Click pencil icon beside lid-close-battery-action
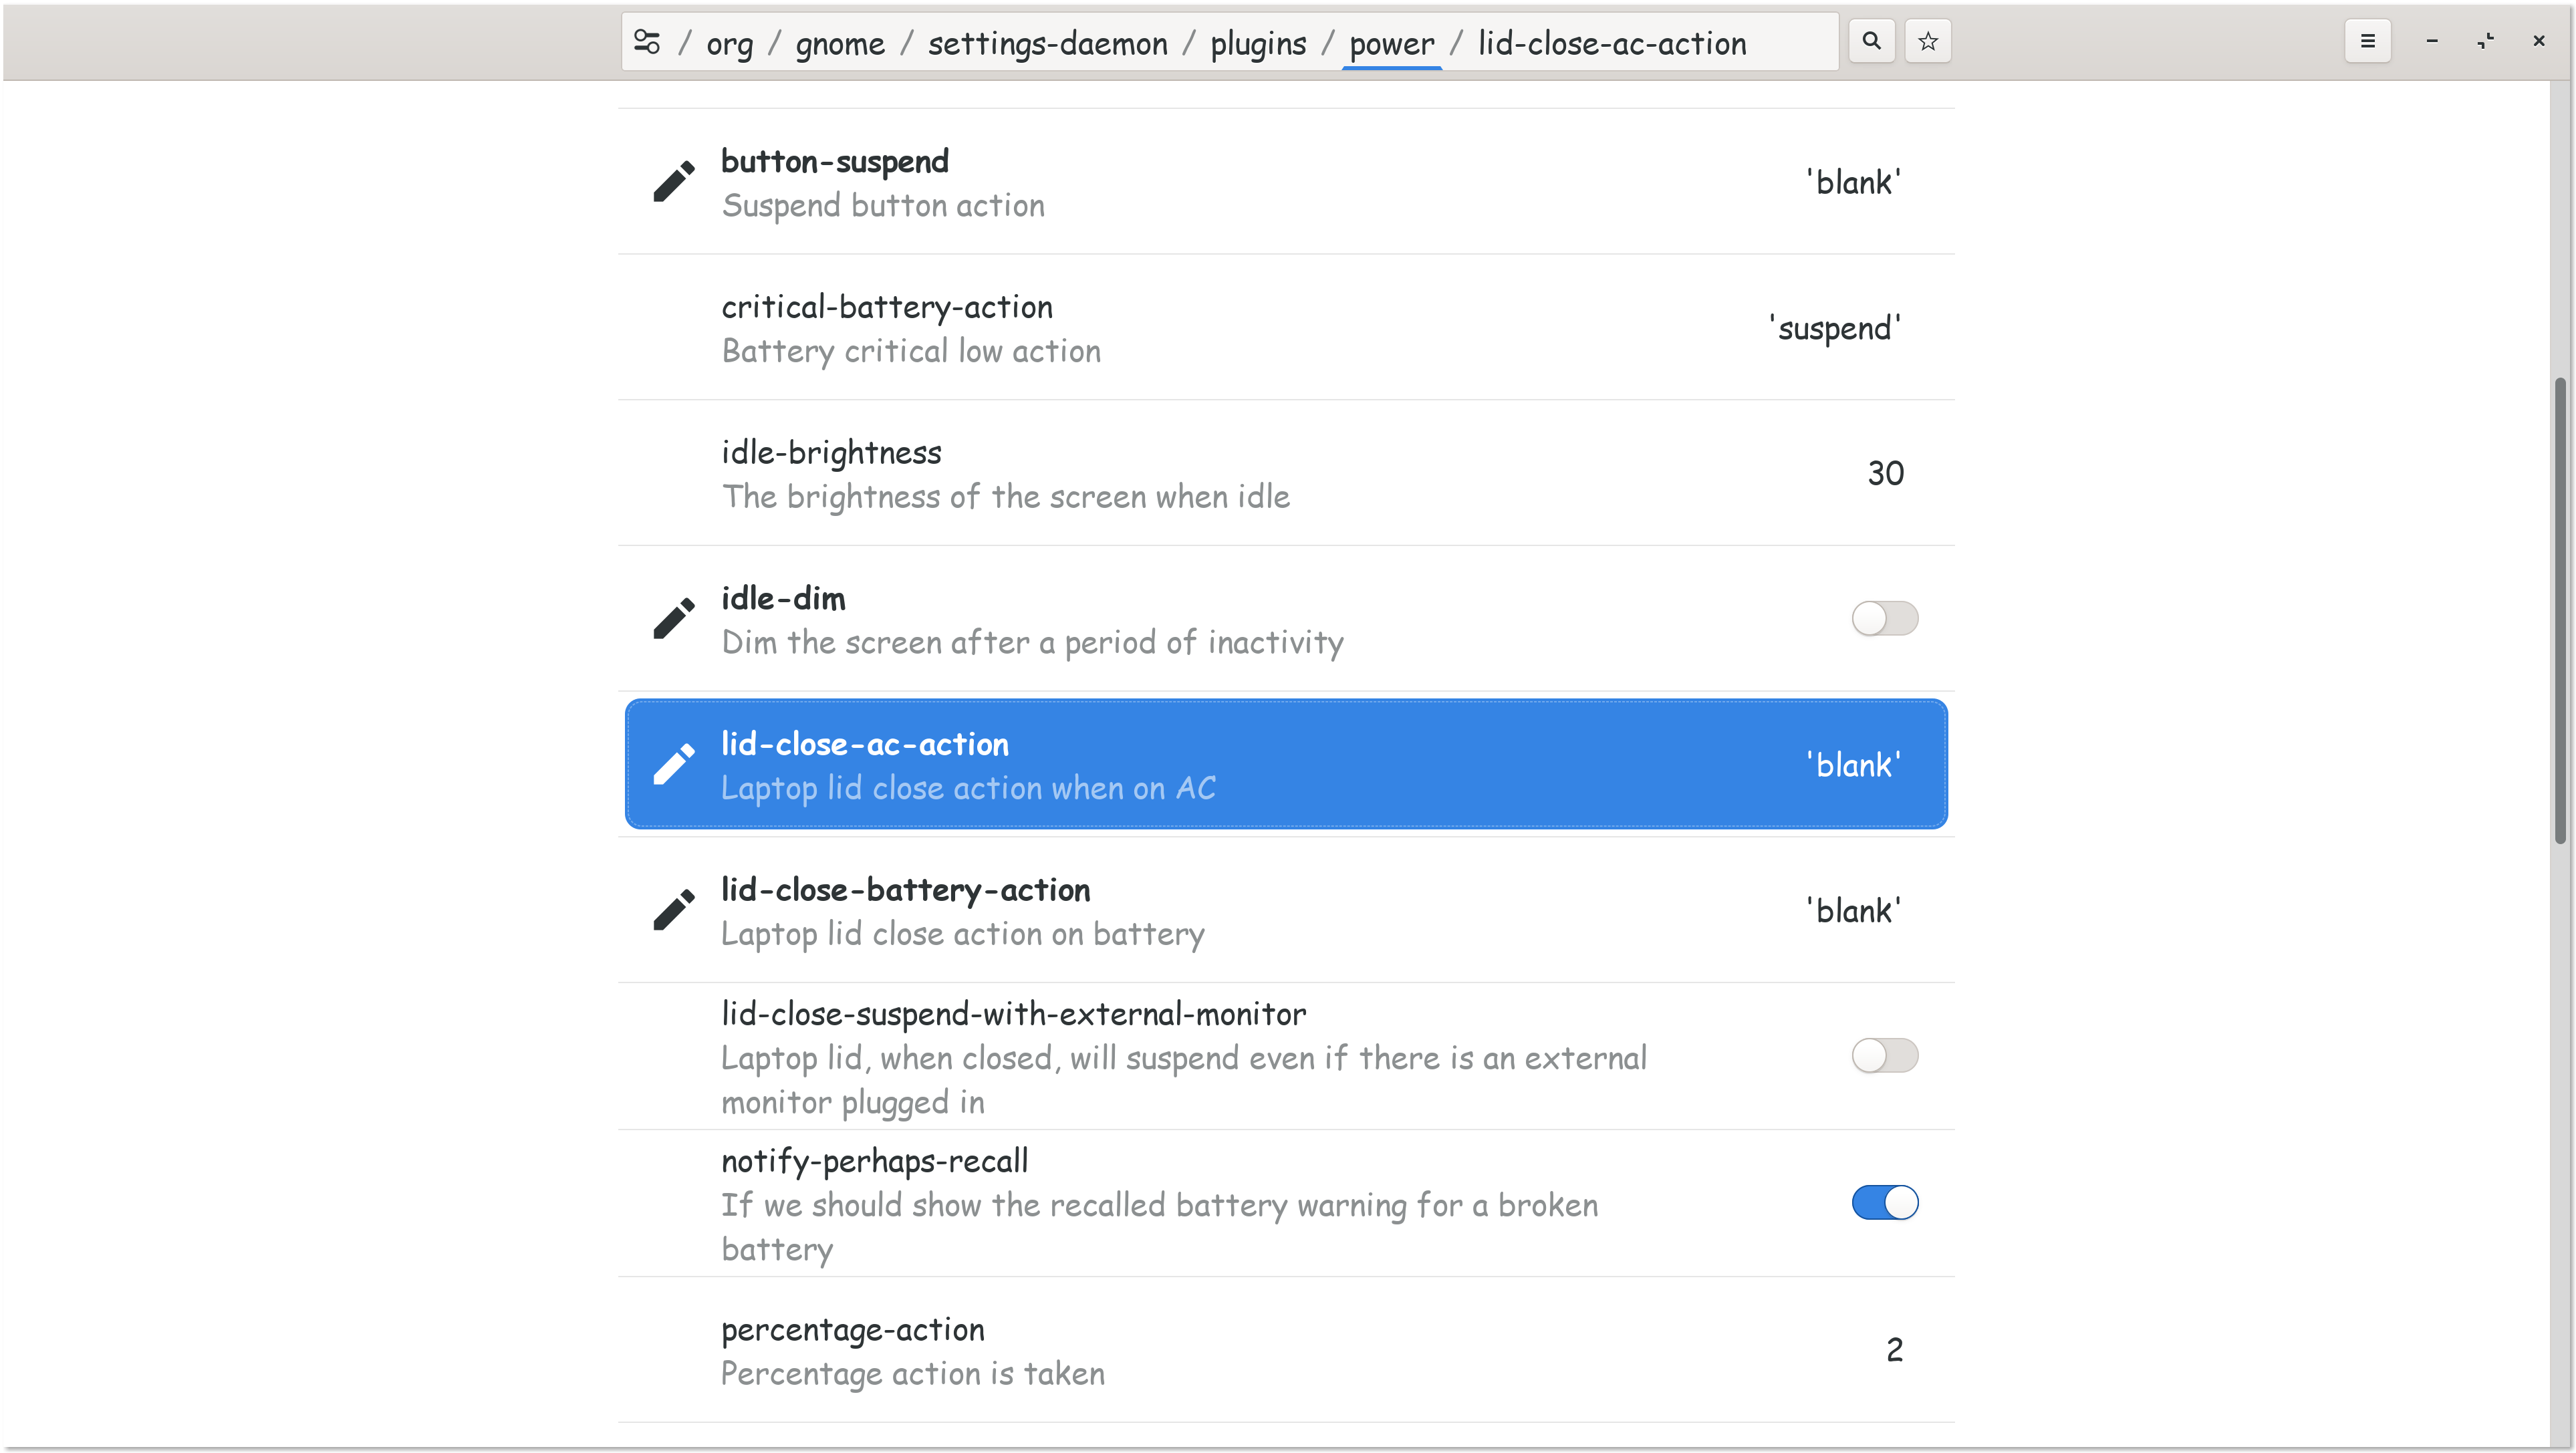The width and height of the screenshot is (2576, 1453). tap(674, 911)
